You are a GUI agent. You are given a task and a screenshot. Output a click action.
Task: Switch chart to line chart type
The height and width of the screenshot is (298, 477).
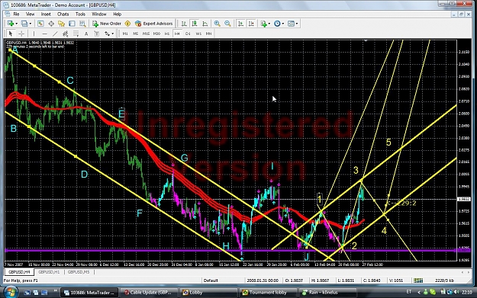205,24
